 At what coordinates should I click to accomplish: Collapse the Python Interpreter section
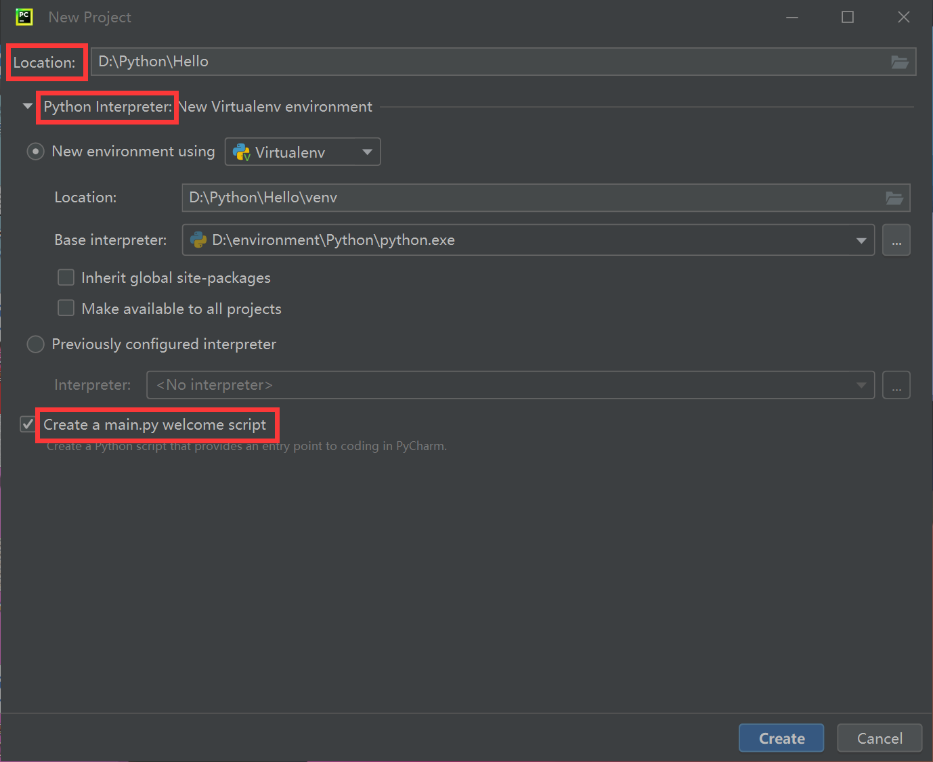tap(28, 106)
